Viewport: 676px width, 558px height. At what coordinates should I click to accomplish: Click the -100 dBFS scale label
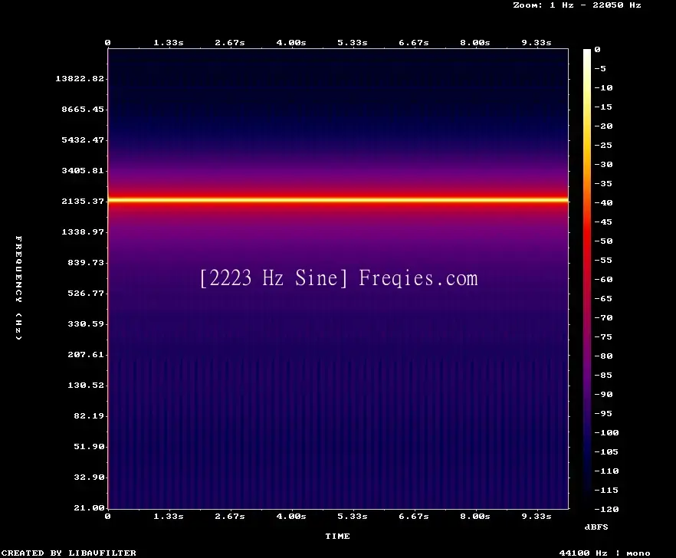606,432
